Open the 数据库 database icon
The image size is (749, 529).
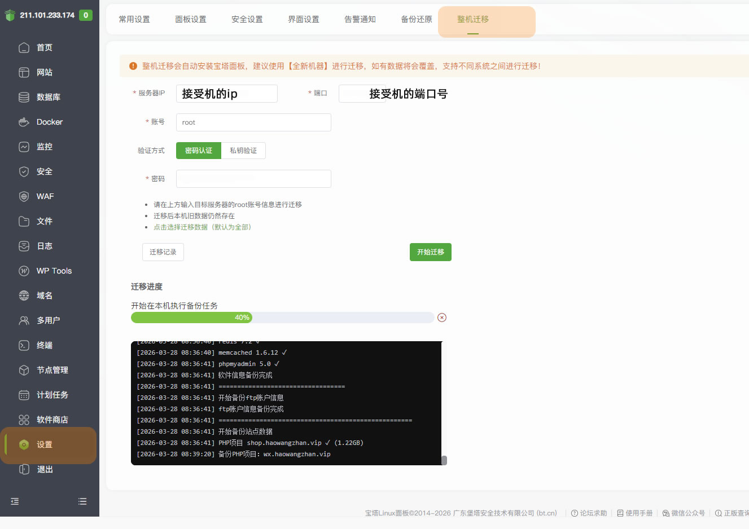pos(24,97)
